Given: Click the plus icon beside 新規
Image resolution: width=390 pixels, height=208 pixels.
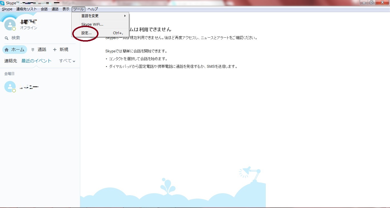Looking at the screenshot, I should [55, 50].
